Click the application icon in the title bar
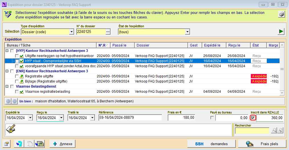 [4, 5]
